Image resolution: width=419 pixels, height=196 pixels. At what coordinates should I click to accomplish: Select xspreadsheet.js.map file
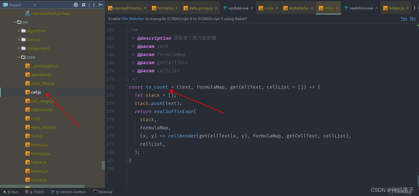(x=48, y=13)
